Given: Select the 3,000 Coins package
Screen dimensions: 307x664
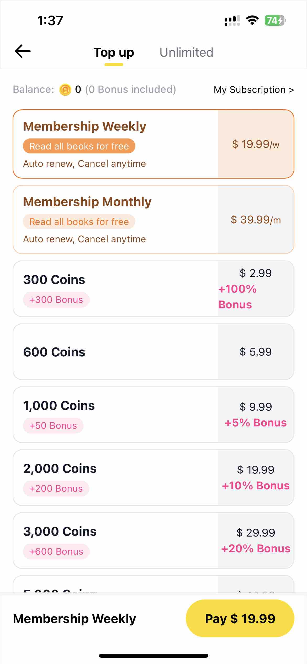Looking at the screenshot, I should click(153, 540).
